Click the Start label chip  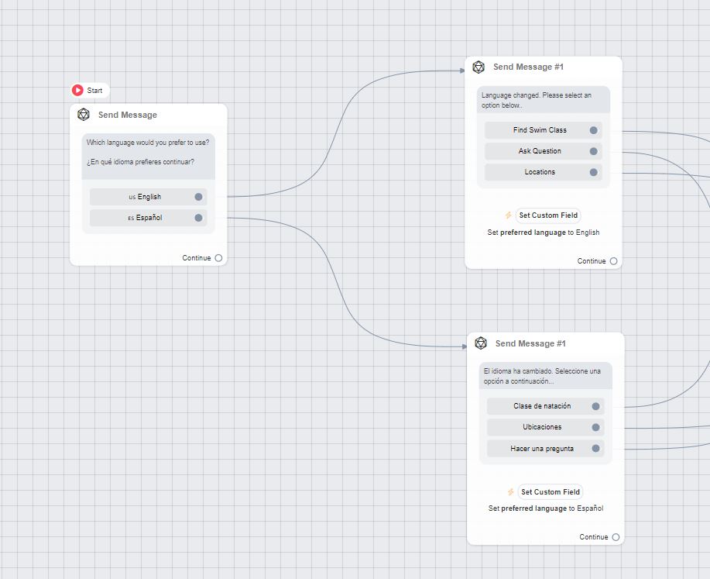click(90, 90)
